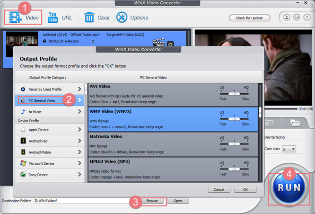Click the track selector arrows on the video item
Screen dimensions: 315x214
coord(93,42)
